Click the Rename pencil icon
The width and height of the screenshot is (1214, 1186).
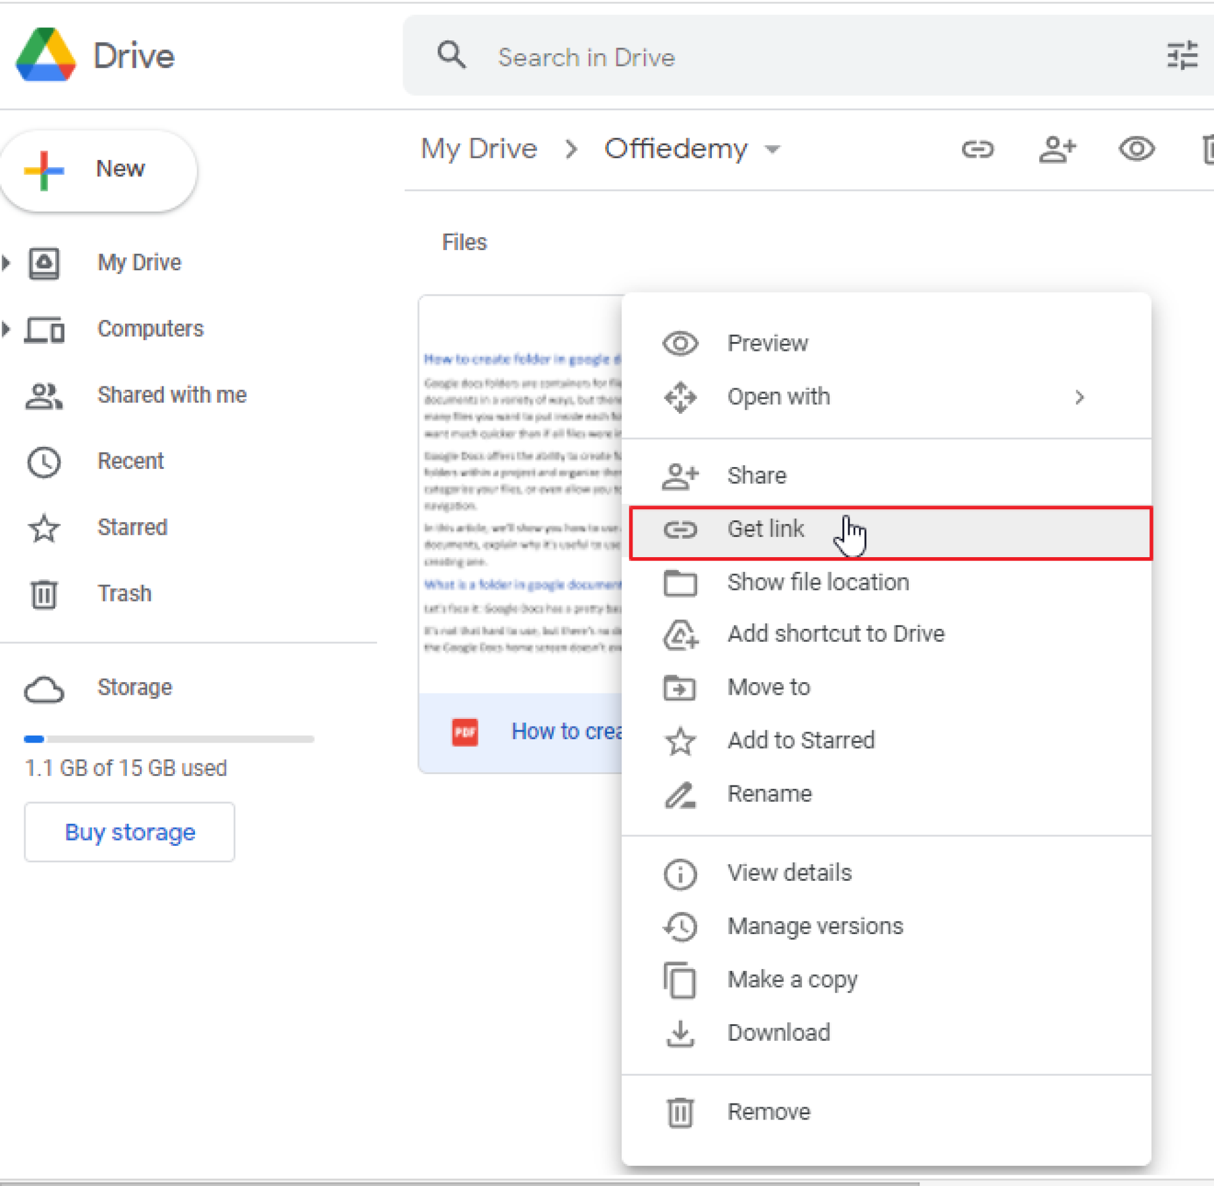click(683, 793)
